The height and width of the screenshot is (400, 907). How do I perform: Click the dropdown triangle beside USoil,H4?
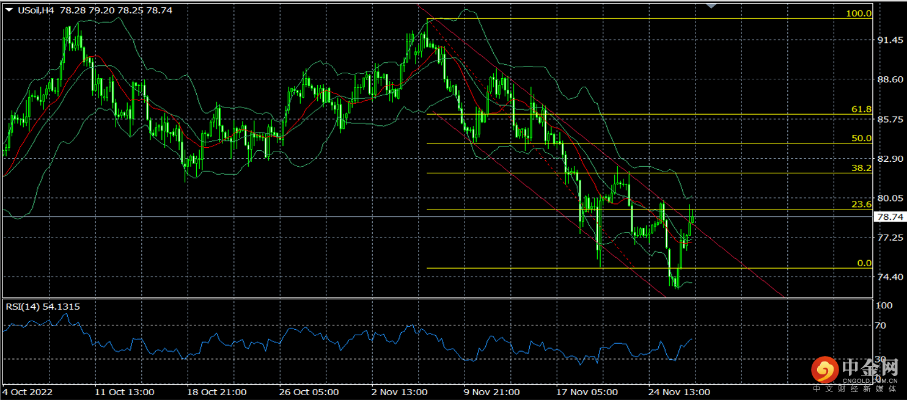pos(9,10)
